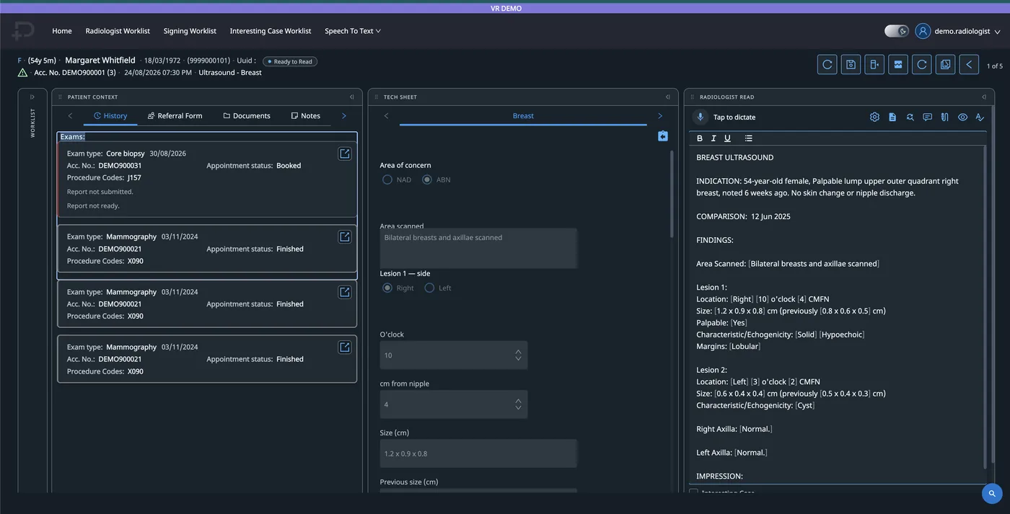The image size is (1010, 514).
Task: Toggle the dark mode switch
Action: point(897,31)
